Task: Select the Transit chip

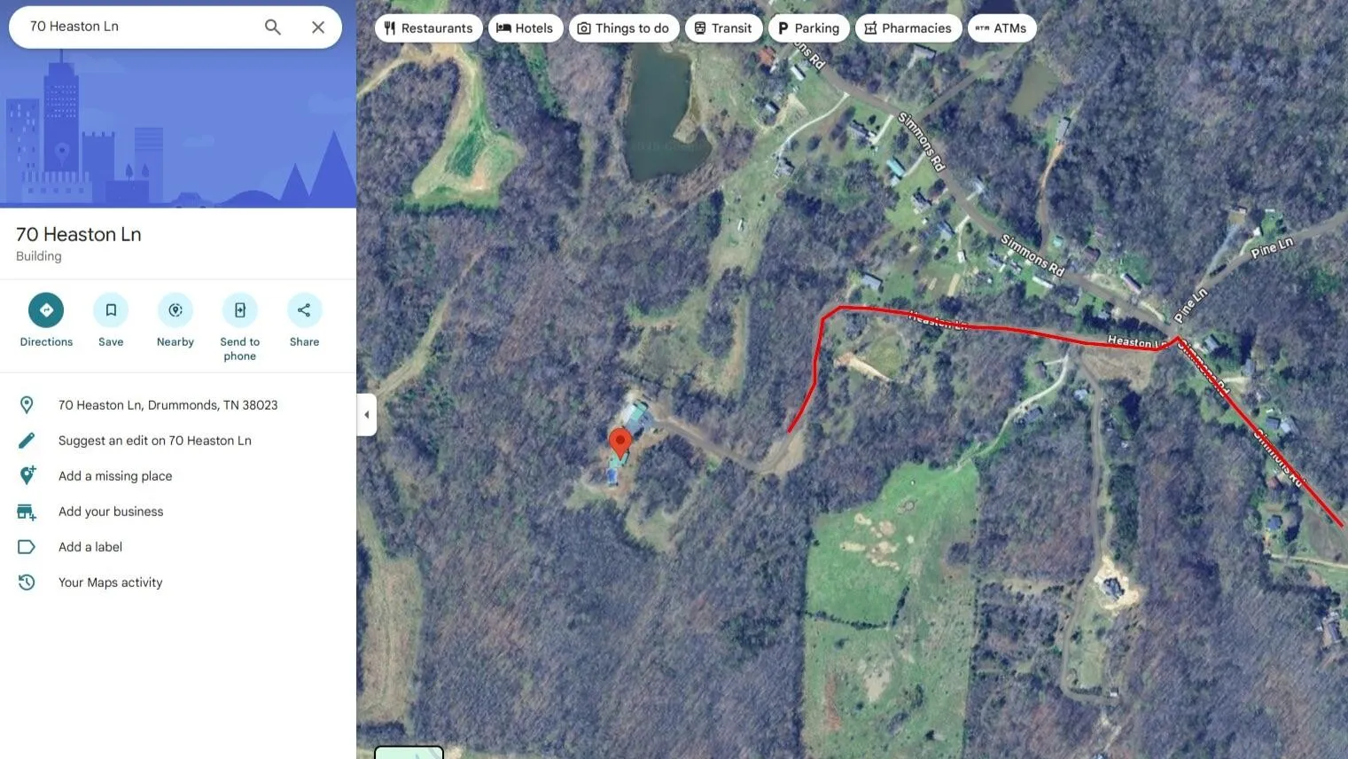Action: (x=724, y=28)
